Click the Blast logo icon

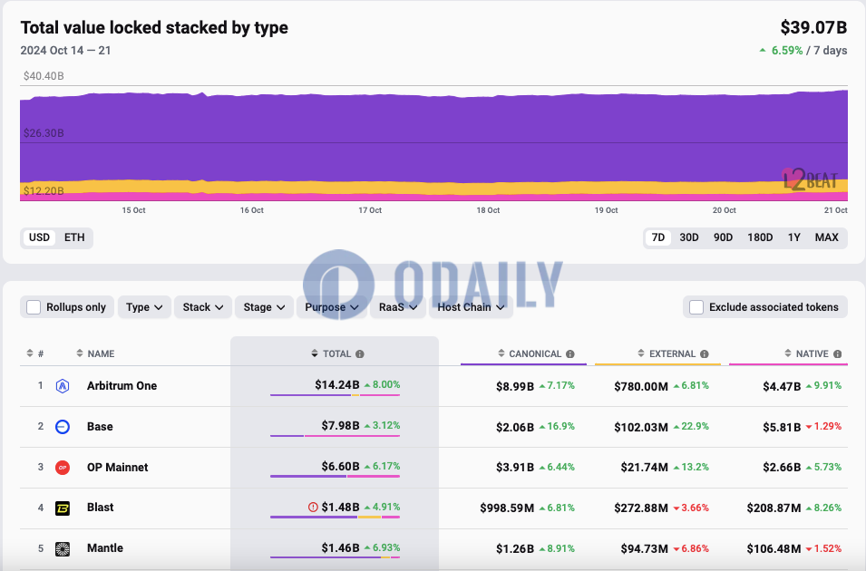[x=63, y=508]
